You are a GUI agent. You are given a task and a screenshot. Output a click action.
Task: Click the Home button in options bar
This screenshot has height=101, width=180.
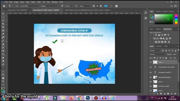point(4,6)
